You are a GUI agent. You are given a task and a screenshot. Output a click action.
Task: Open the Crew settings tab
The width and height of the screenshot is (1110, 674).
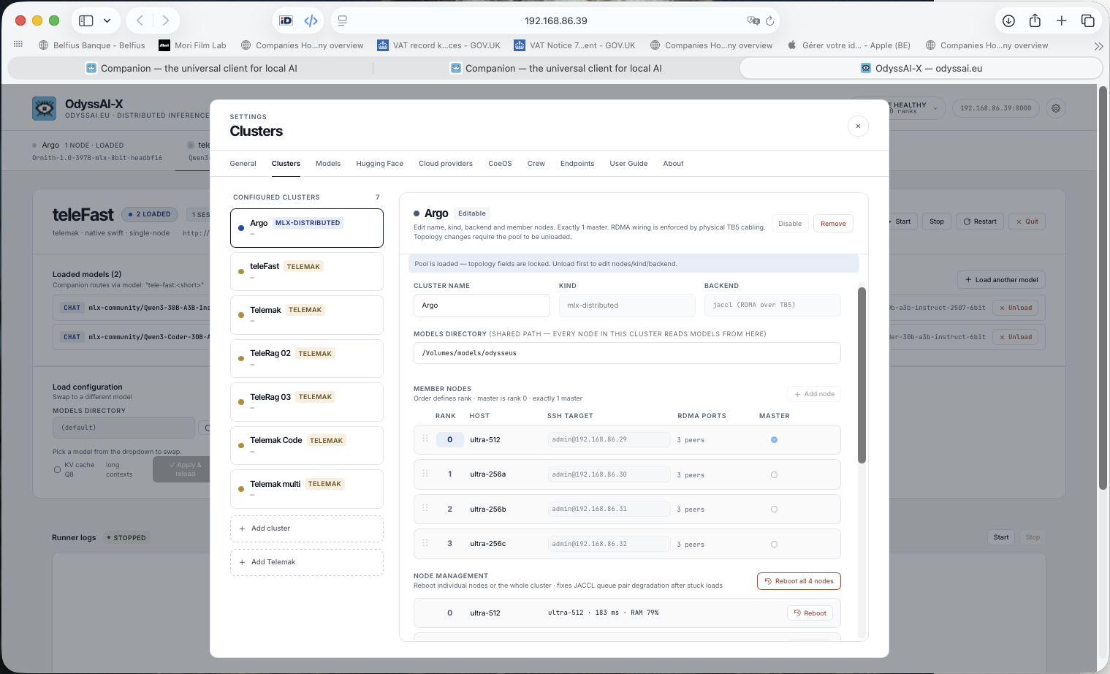pos(536,164)
